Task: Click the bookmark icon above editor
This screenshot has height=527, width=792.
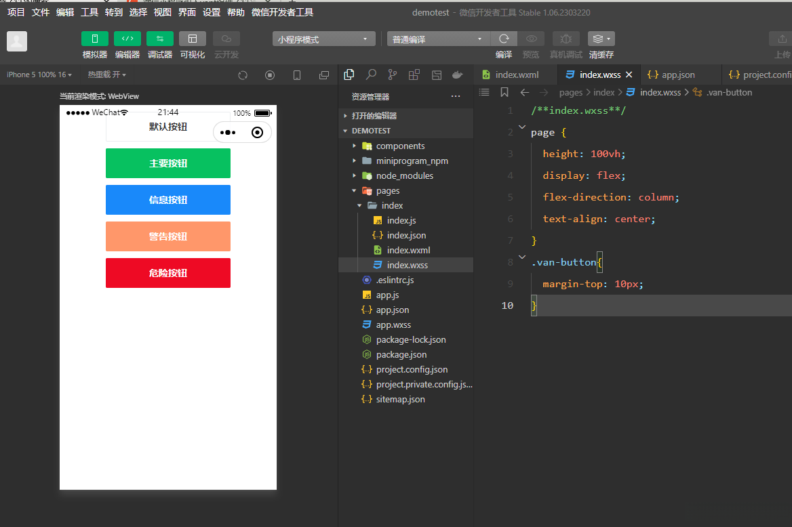Action: pyautogui.click(x=504, y=92)
